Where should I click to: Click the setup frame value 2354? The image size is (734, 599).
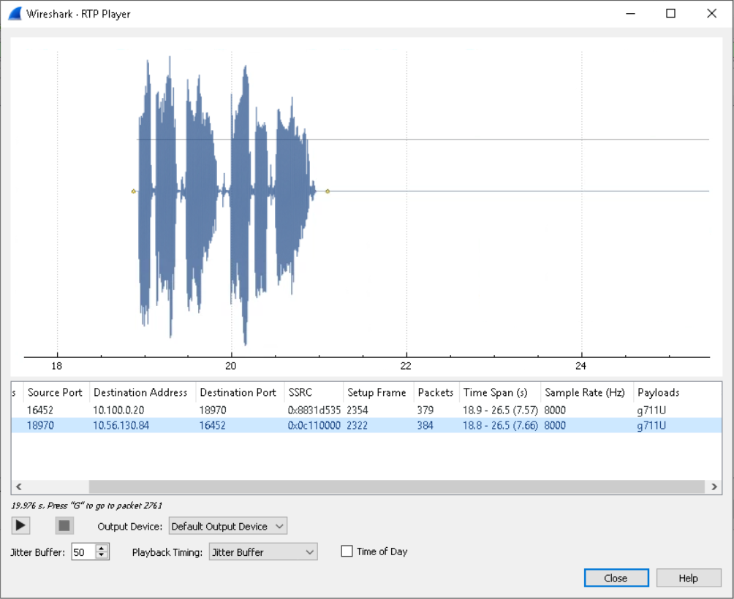pyautogui.click(x=357, y=410)
